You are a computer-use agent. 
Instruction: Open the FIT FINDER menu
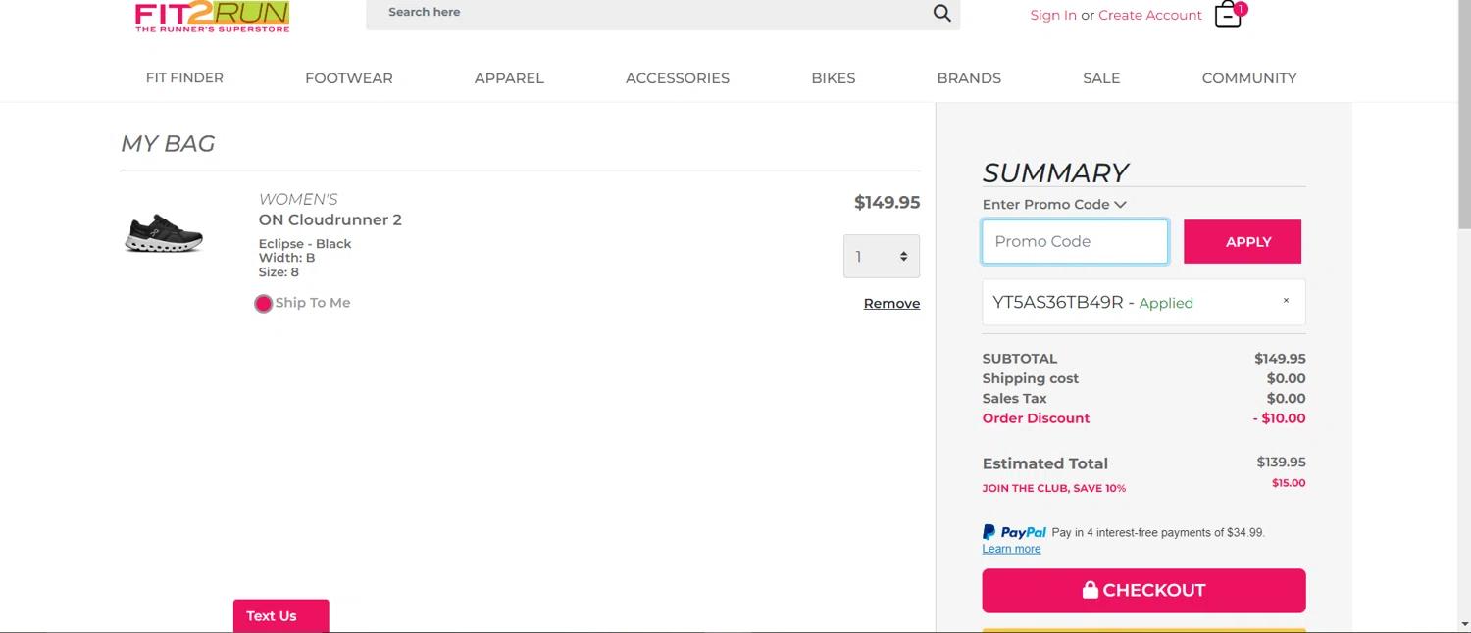[184, 78]
